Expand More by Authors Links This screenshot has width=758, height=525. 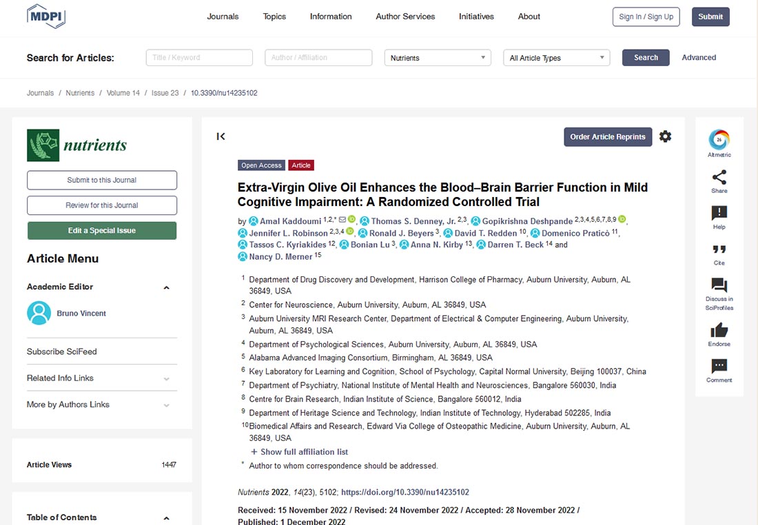point(166,405)
